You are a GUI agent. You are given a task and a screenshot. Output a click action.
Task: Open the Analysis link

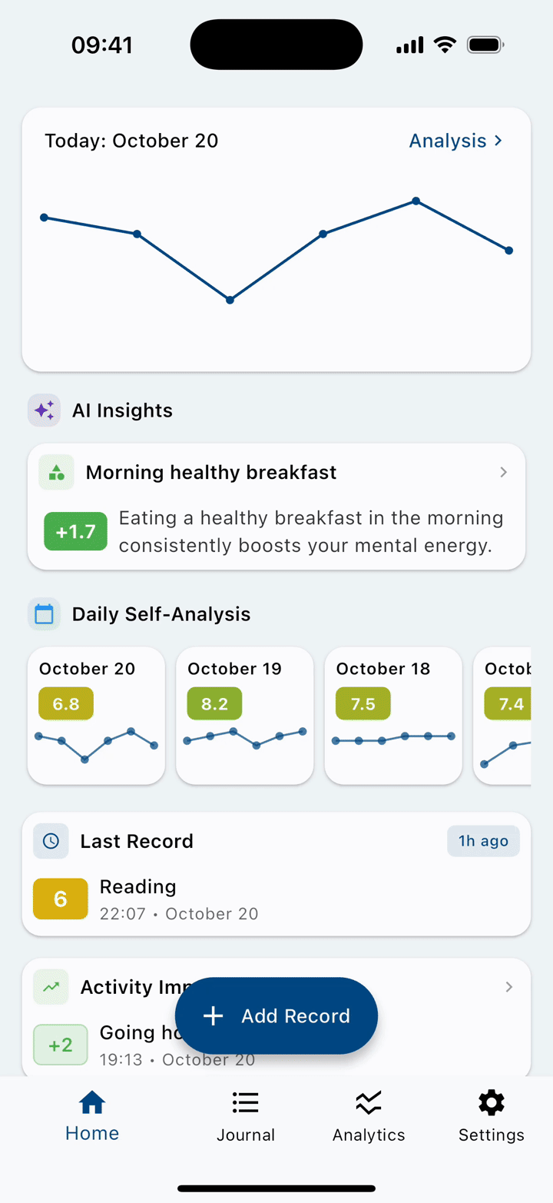(x=448, y=141)
